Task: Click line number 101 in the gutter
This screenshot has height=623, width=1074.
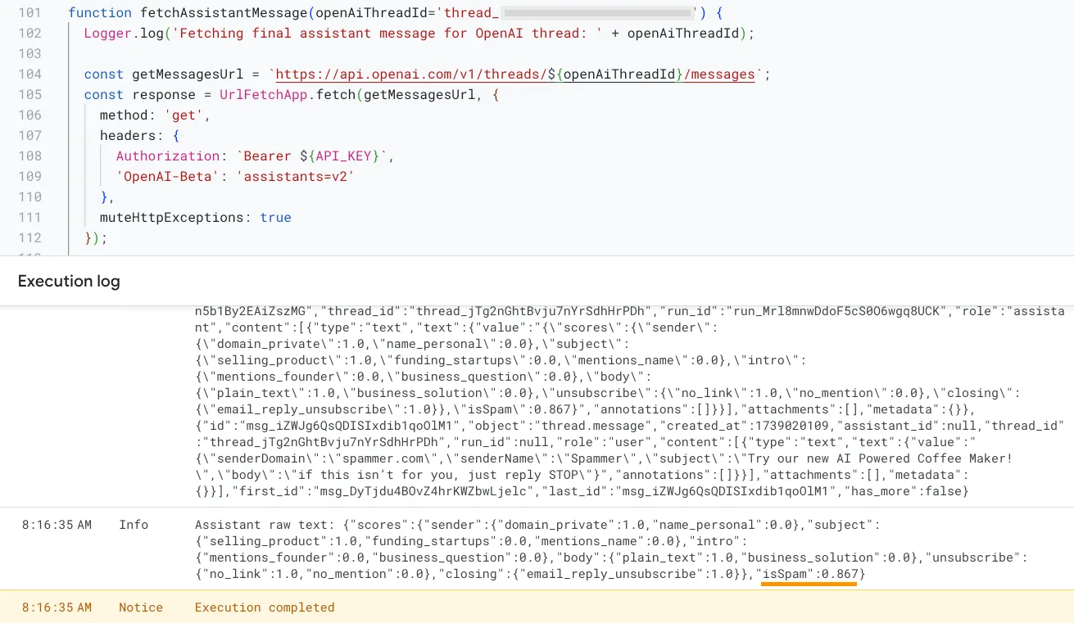Action: pyautogui.click(x=29, y=13)
